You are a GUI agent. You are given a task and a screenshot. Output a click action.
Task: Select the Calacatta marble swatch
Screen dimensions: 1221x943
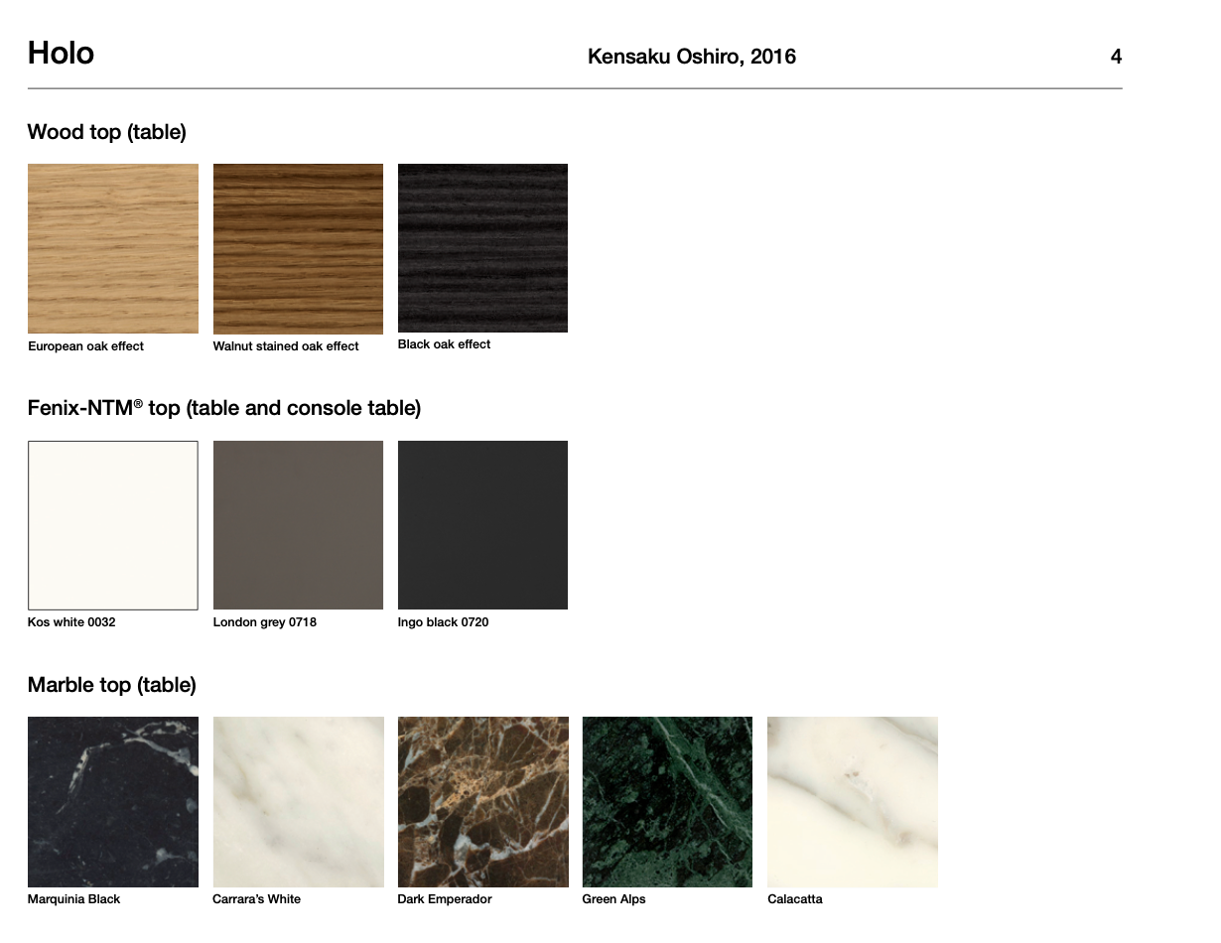coord(852,802)
